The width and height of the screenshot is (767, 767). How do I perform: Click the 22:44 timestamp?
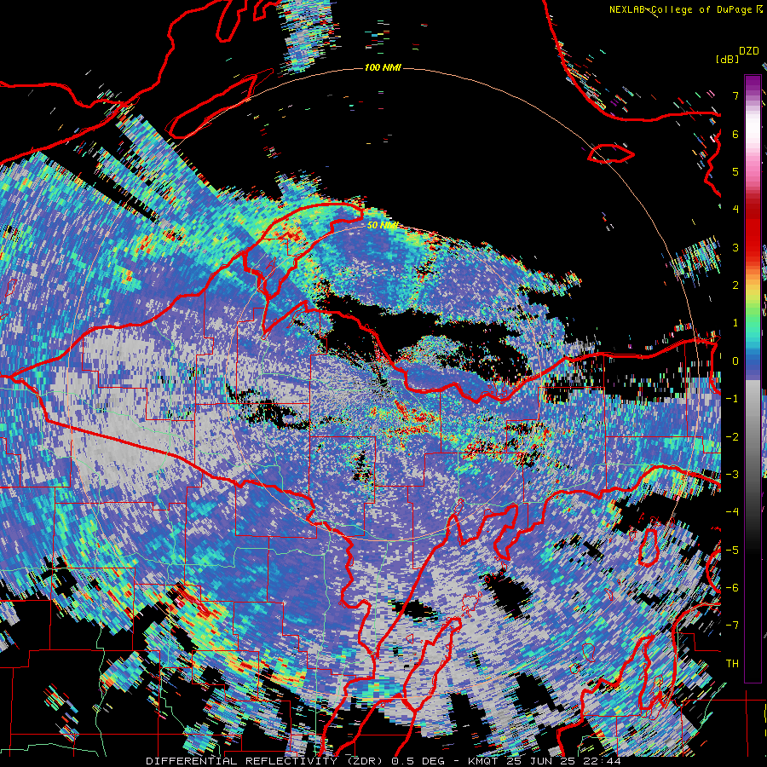[601, 761]
